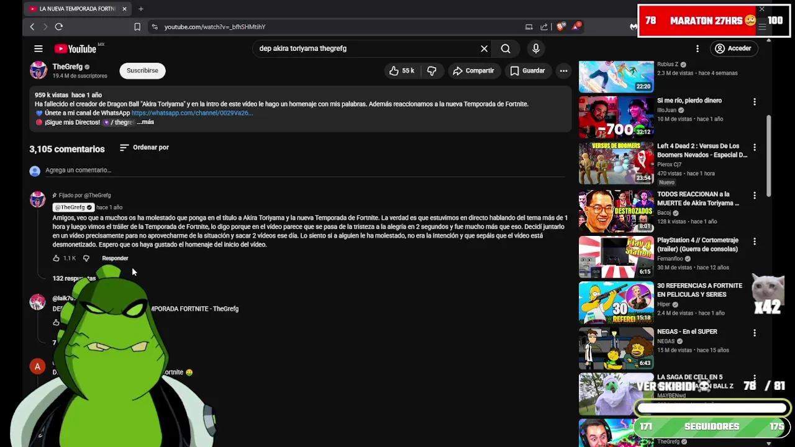Screen dimensions: 795x447
Task: Close the MARATON 27HRS overlay
Action: pos(761,9)
